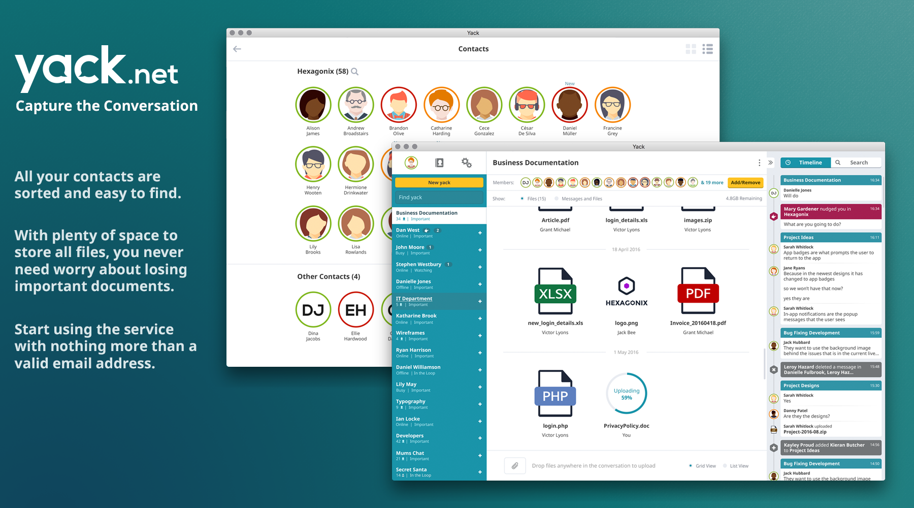The width and height of the screenshot is (914, 508).
Task: Click the Find yack search field
Action: (439, 197)
